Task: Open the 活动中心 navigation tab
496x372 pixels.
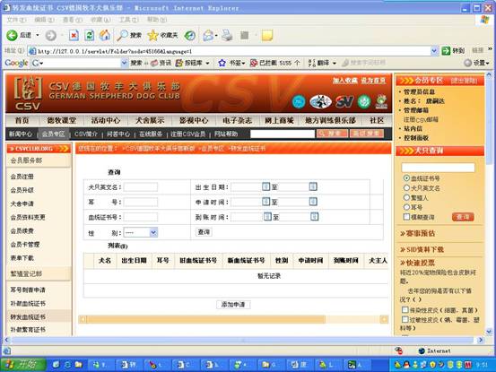Action: click(x=106, y=120)
